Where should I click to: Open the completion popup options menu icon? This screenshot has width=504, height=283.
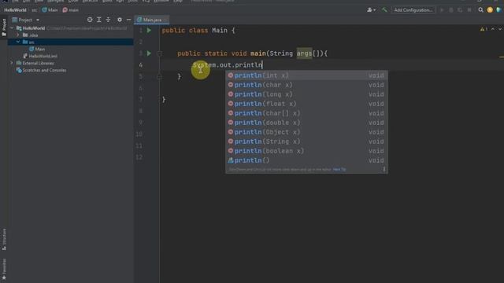[x=384, y=169]
